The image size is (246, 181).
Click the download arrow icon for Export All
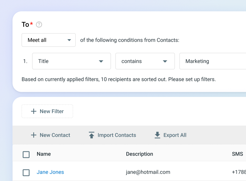coord(157,135)
